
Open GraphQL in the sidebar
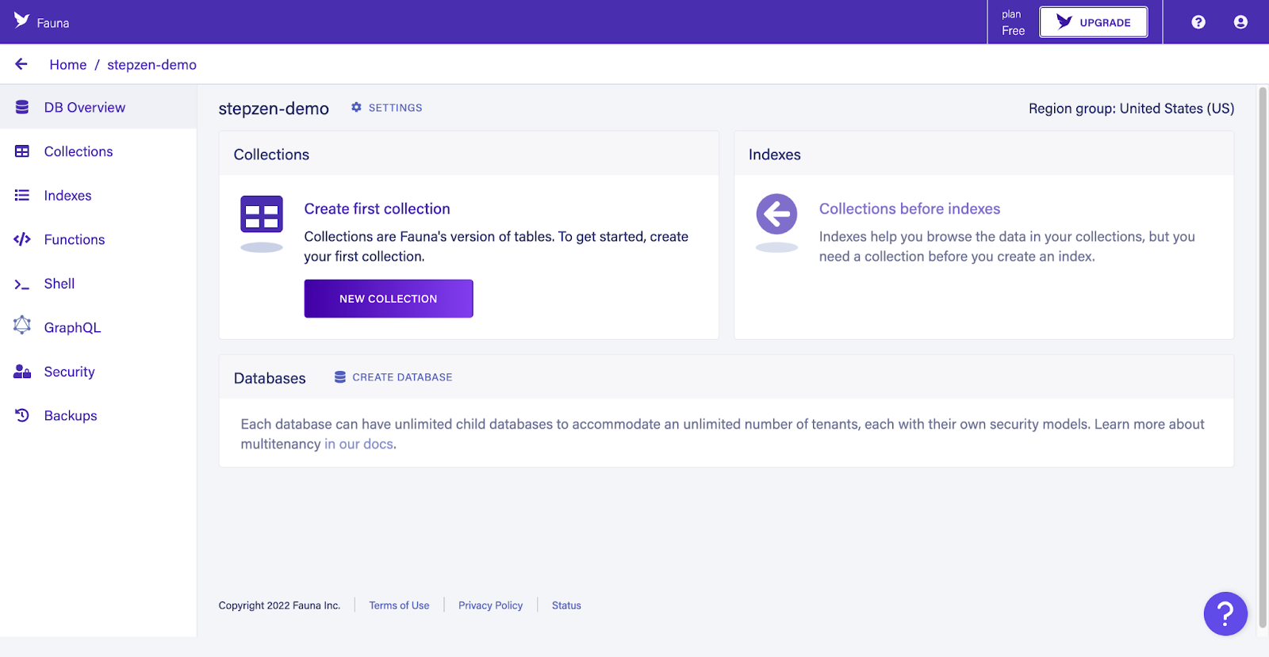tap(98, 327)
